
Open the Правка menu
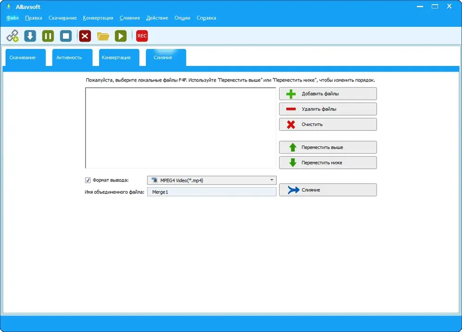coord(34,18)
